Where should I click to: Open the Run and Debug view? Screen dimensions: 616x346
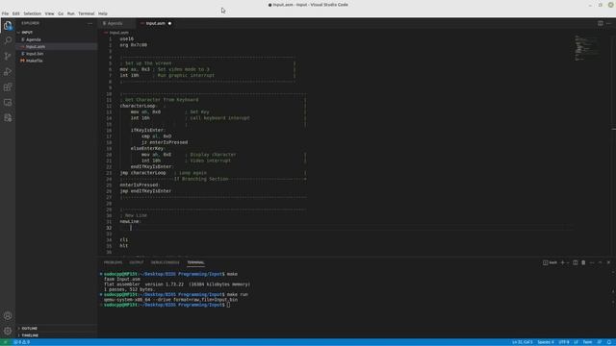(8, 72)
